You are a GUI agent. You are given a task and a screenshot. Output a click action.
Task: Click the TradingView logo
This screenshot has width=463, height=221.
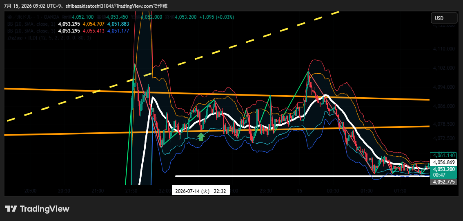(x=37, y=209)
